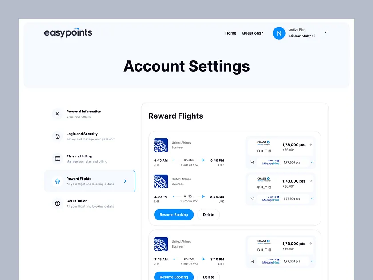This screenshot has width=373, height=280.
Task: Go to the Home menu item
Action: [x=230, y=33]
